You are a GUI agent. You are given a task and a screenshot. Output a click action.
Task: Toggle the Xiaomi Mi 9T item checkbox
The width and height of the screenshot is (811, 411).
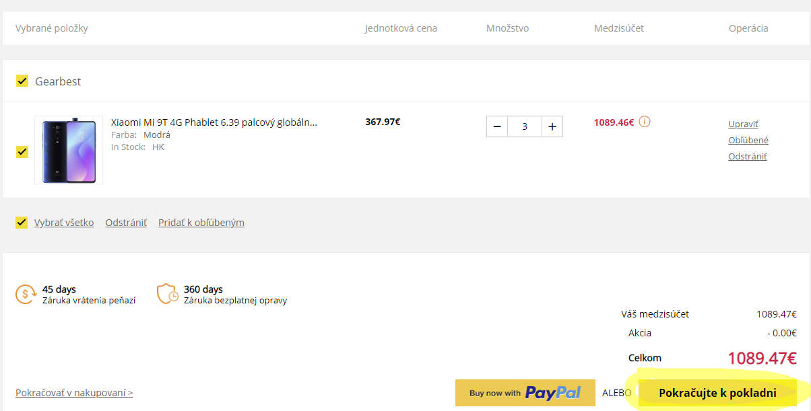[x=22, y=151]
